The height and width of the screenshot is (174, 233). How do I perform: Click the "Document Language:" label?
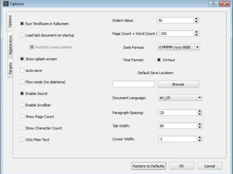(129, 98)
